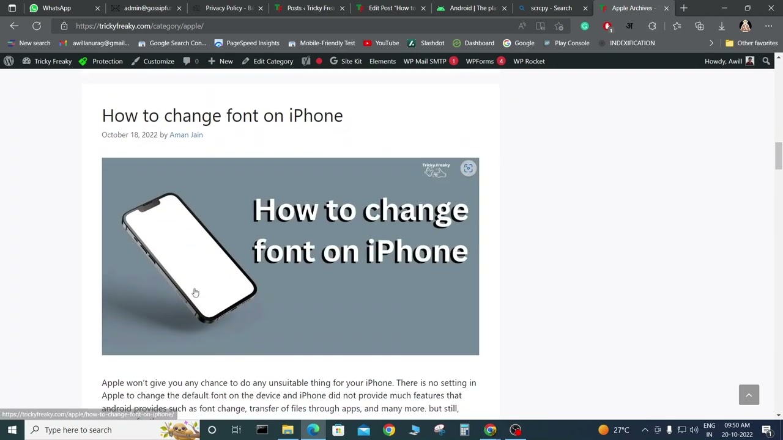The image size is (783, 440).
Task: Go back with the browser back arrow
Action: (14, 26)
